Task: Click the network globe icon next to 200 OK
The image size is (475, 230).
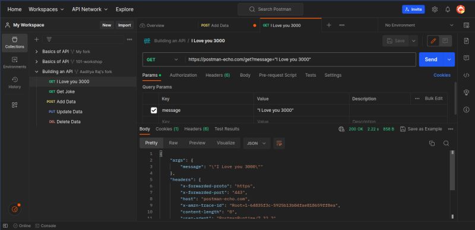Action: point(341,129)
